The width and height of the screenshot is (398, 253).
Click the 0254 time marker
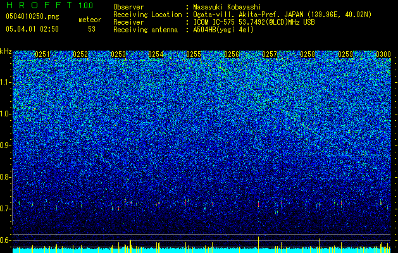[x=156, y=54]
